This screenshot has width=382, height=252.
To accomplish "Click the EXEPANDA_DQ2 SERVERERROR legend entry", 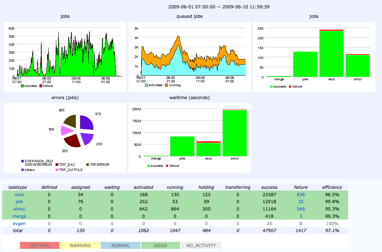I will tap(37, 163).
